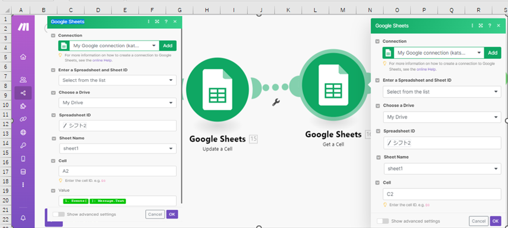Click the module number 15 badge
508x228 pixels.
254,139
